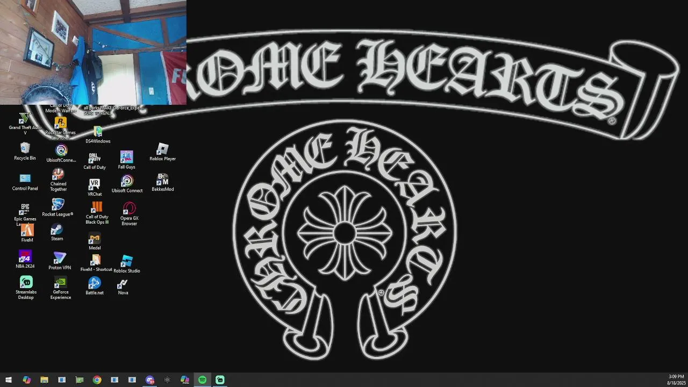Open the Windows Start menu
Viewport: 688px width, 387px height.
[x=8, y=380]
